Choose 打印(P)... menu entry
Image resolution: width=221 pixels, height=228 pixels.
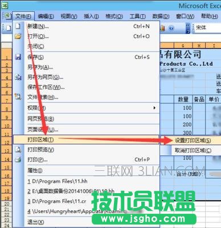(86, 159)
